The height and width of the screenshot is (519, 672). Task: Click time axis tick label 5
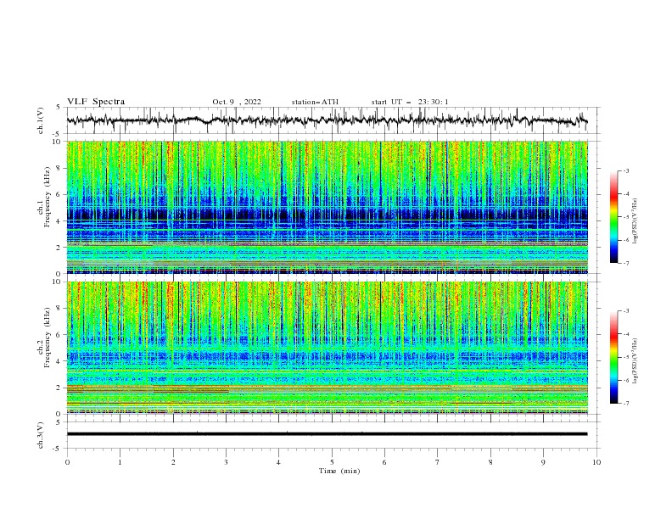pos(332,462)
